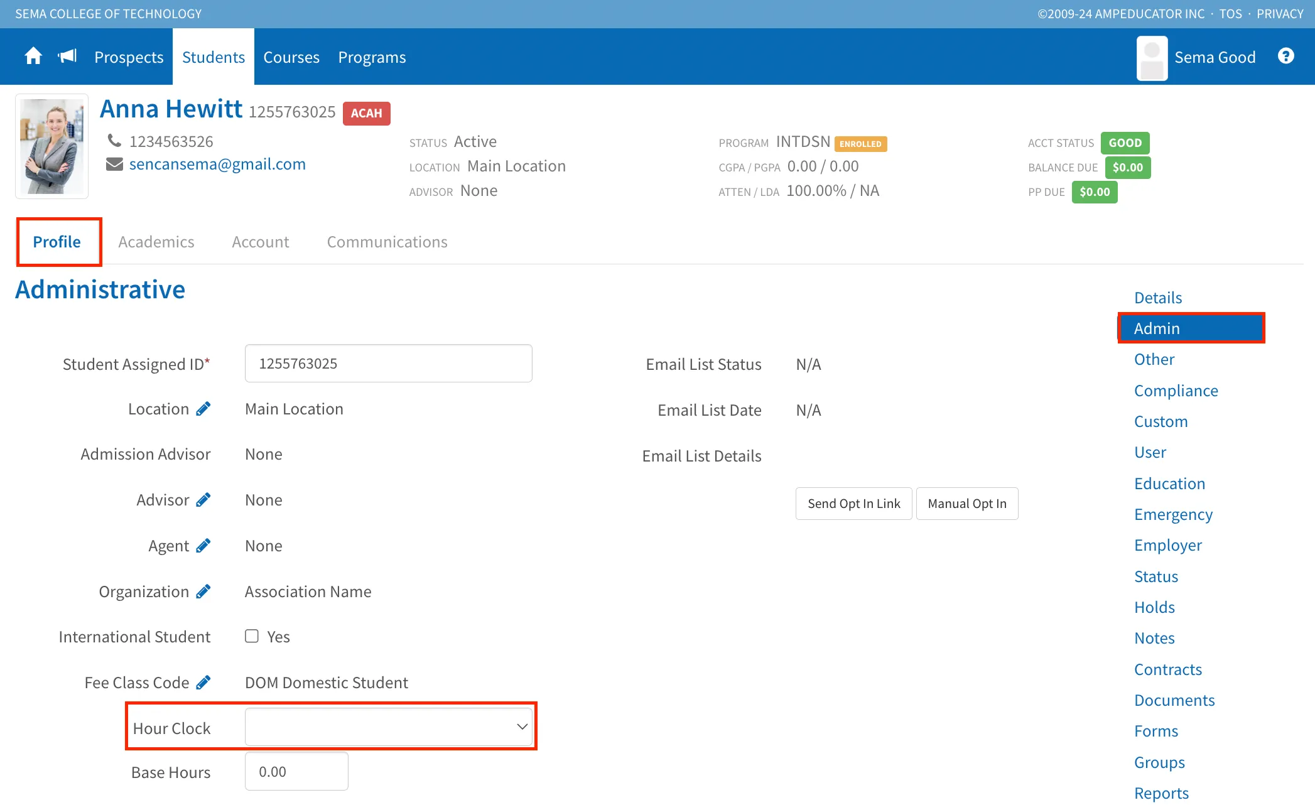Click the green GOOD account status badge
1315x805 pixels.
[x=1125, y=143]
